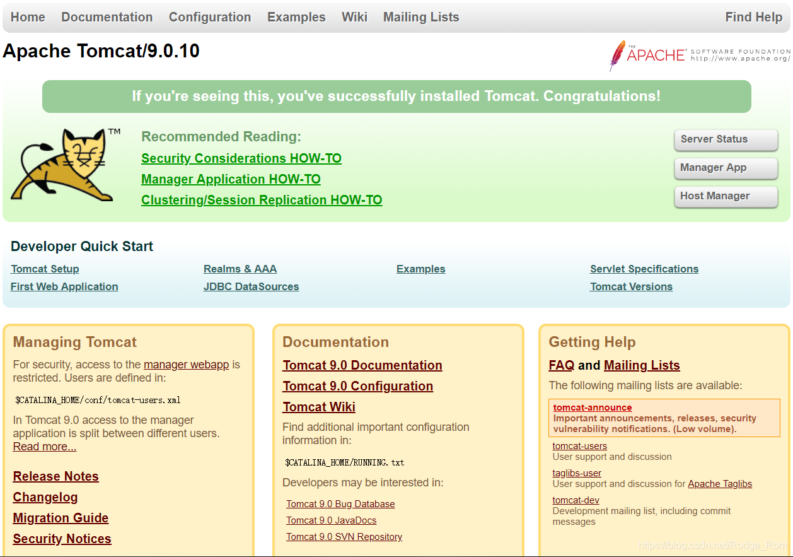
Task: Open the FAQ link under Getting Help
Action: pyautogui.click(x=562, y=365)
